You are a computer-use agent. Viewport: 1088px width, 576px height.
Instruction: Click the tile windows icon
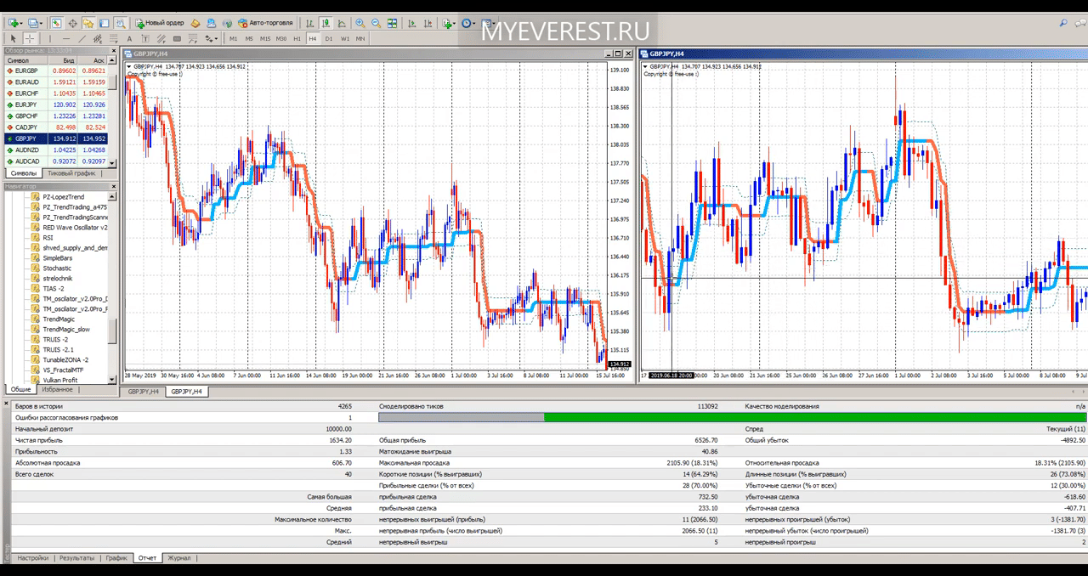pos(392,23)
